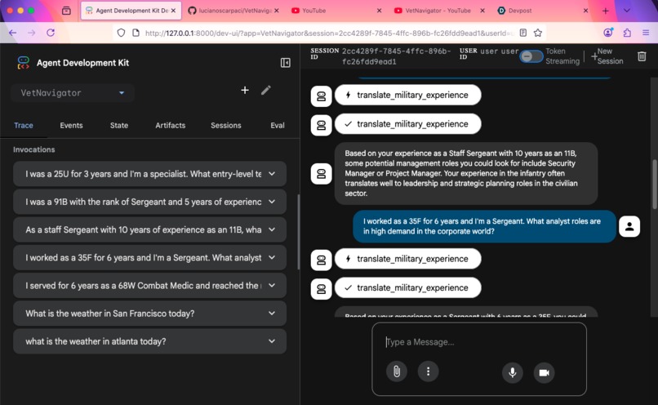Open lightning translate_military_experience chip below 35F message
The image size is (658, 405).
pyautogui.click(x=408, y=259)
